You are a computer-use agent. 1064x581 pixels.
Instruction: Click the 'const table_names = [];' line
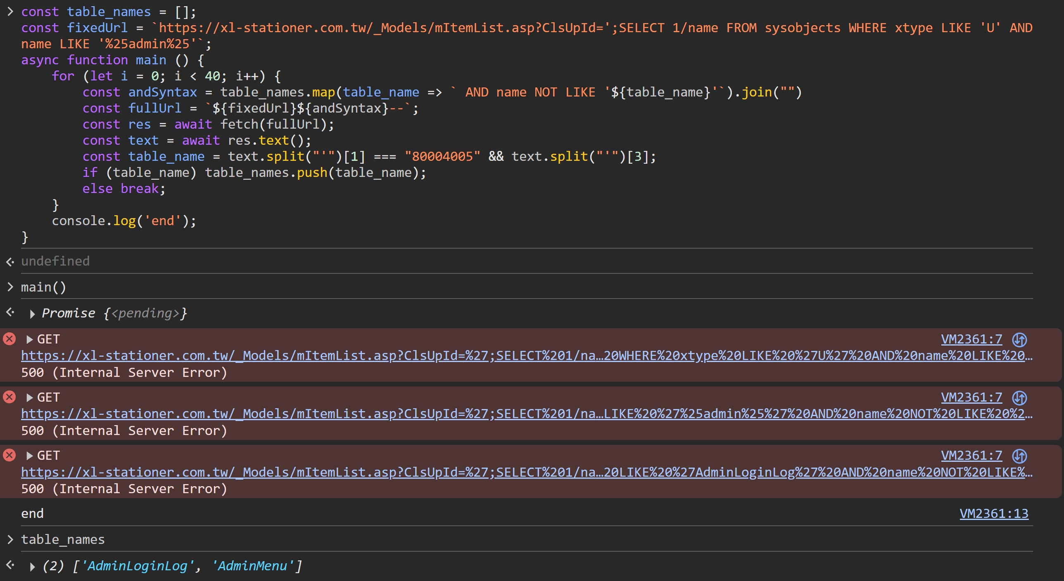(109, 12)
